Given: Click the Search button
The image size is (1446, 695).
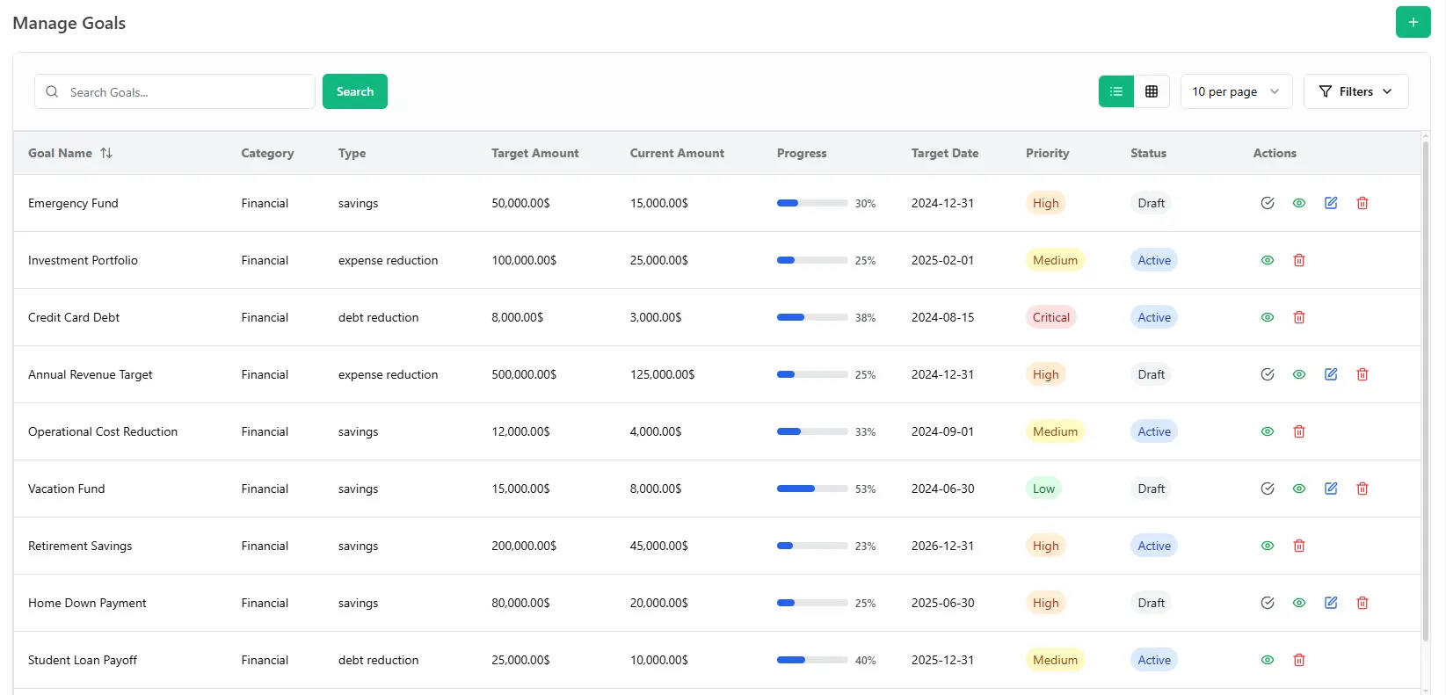Looking at the screenshot, I should [x=355, y=91].
